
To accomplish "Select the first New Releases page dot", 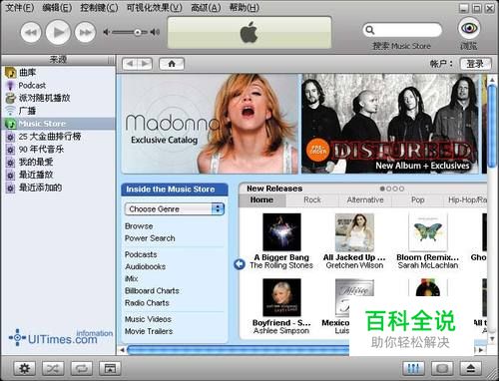I will (x=382, y=189).
